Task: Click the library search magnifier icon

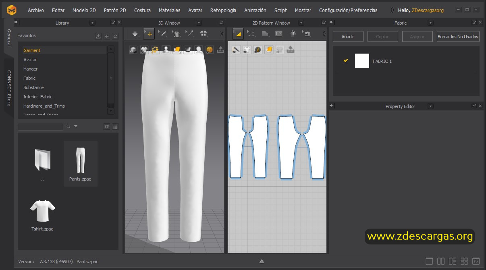Action: pos(69,127)
